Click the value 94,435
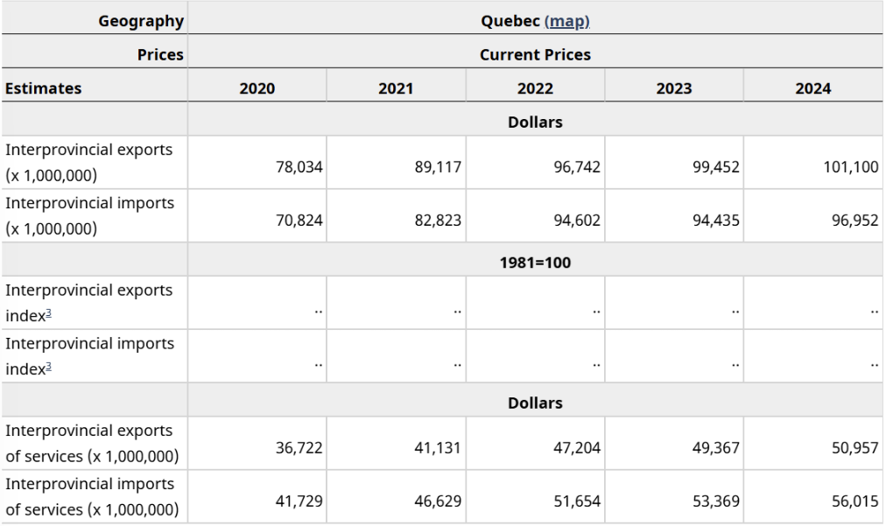The image size is (886, 526). point(716,221)
